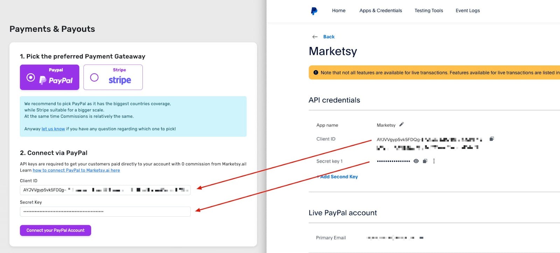Copy Secret key 1 to clipboard

click(425, 161)
